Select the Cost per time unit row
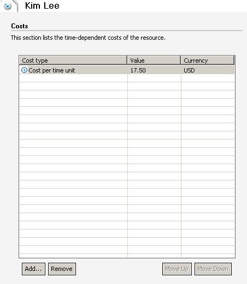The height and width of the screenshot is (284, 247). (x=127, y=70)
